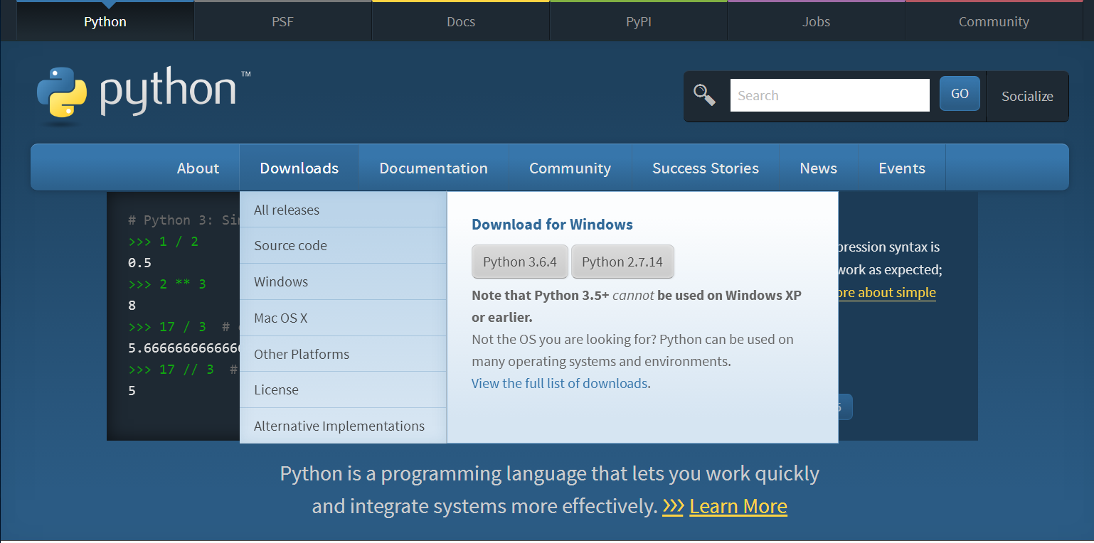Open Mac OS X downloads entry
This screenshot has width=1094, height=543.
(280, 318)
